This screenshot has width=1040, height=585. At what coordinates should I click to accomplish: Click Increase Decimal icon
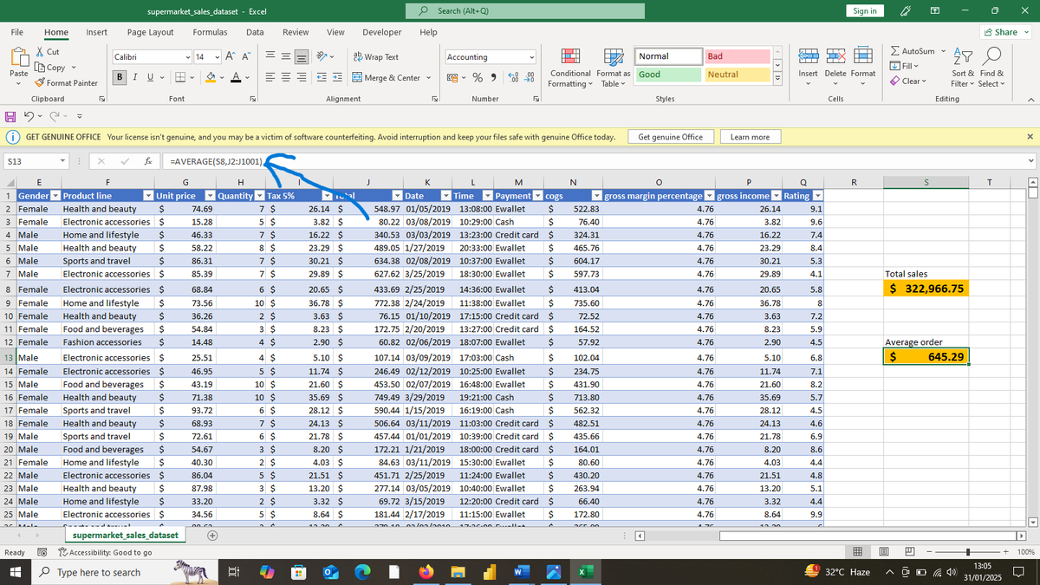[x=513, y=78]
